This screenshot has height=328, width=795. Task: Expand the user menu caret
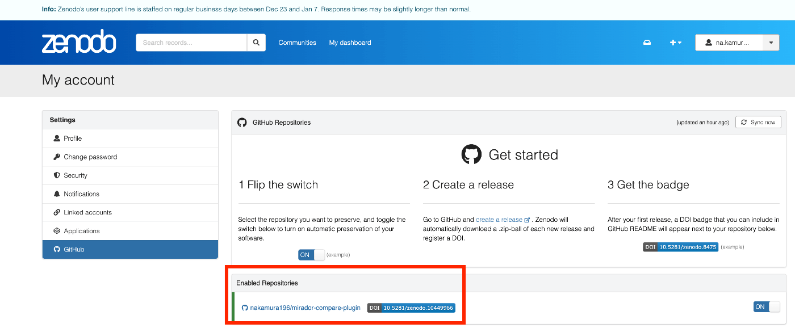771,43
